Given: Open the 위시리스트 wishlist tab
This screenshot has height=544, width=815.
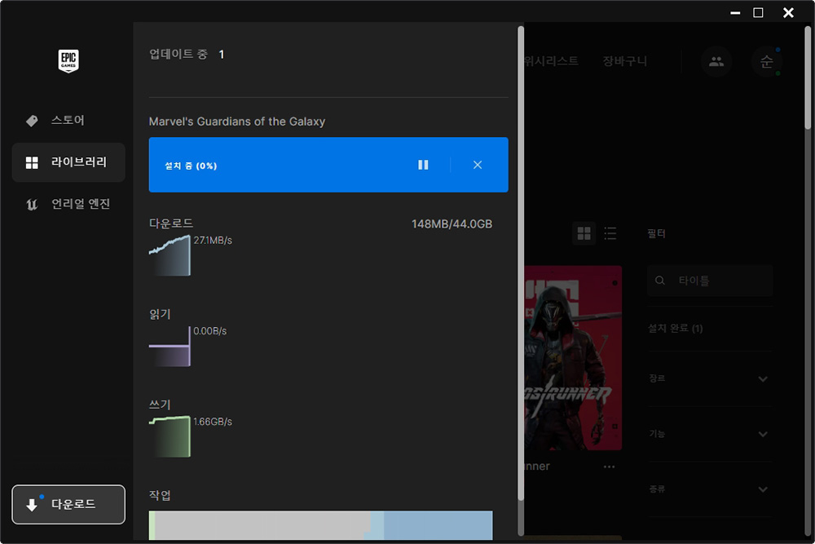Looking at the screenshot, I should 551,61.
